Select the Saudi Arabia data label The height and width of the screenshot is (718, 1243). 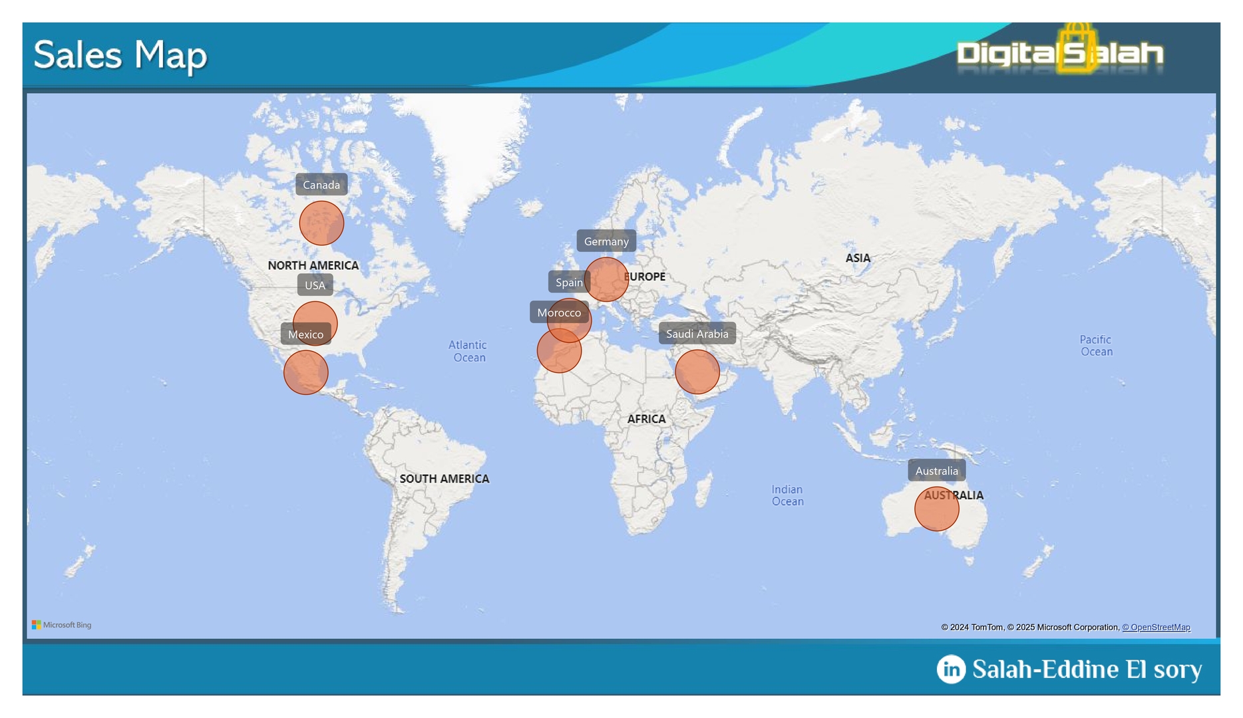(x=697, y=334)
